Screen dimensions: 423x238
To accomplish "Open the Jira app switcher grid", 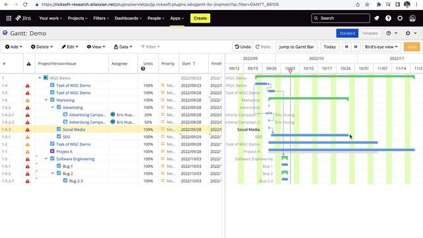I will [9, 18].
